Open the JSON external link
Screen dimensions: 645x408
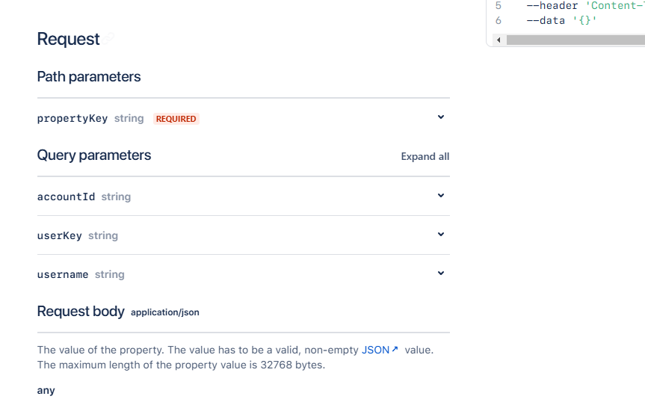coord(375,350)
